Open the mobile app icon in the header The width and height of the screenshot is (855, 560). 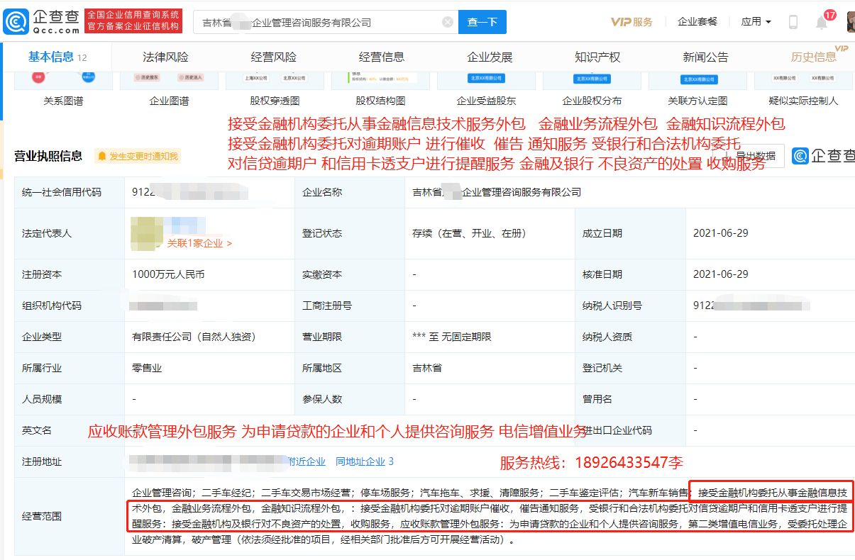(x=793, y=21)
